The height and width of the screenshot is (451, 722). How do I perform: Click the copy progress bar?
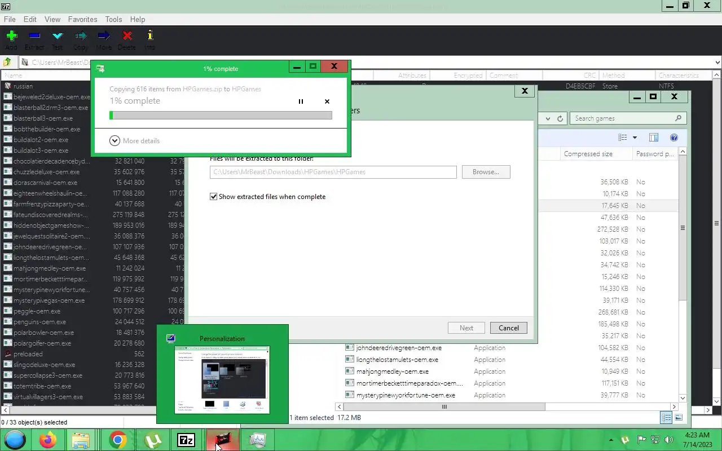point(221,116)
